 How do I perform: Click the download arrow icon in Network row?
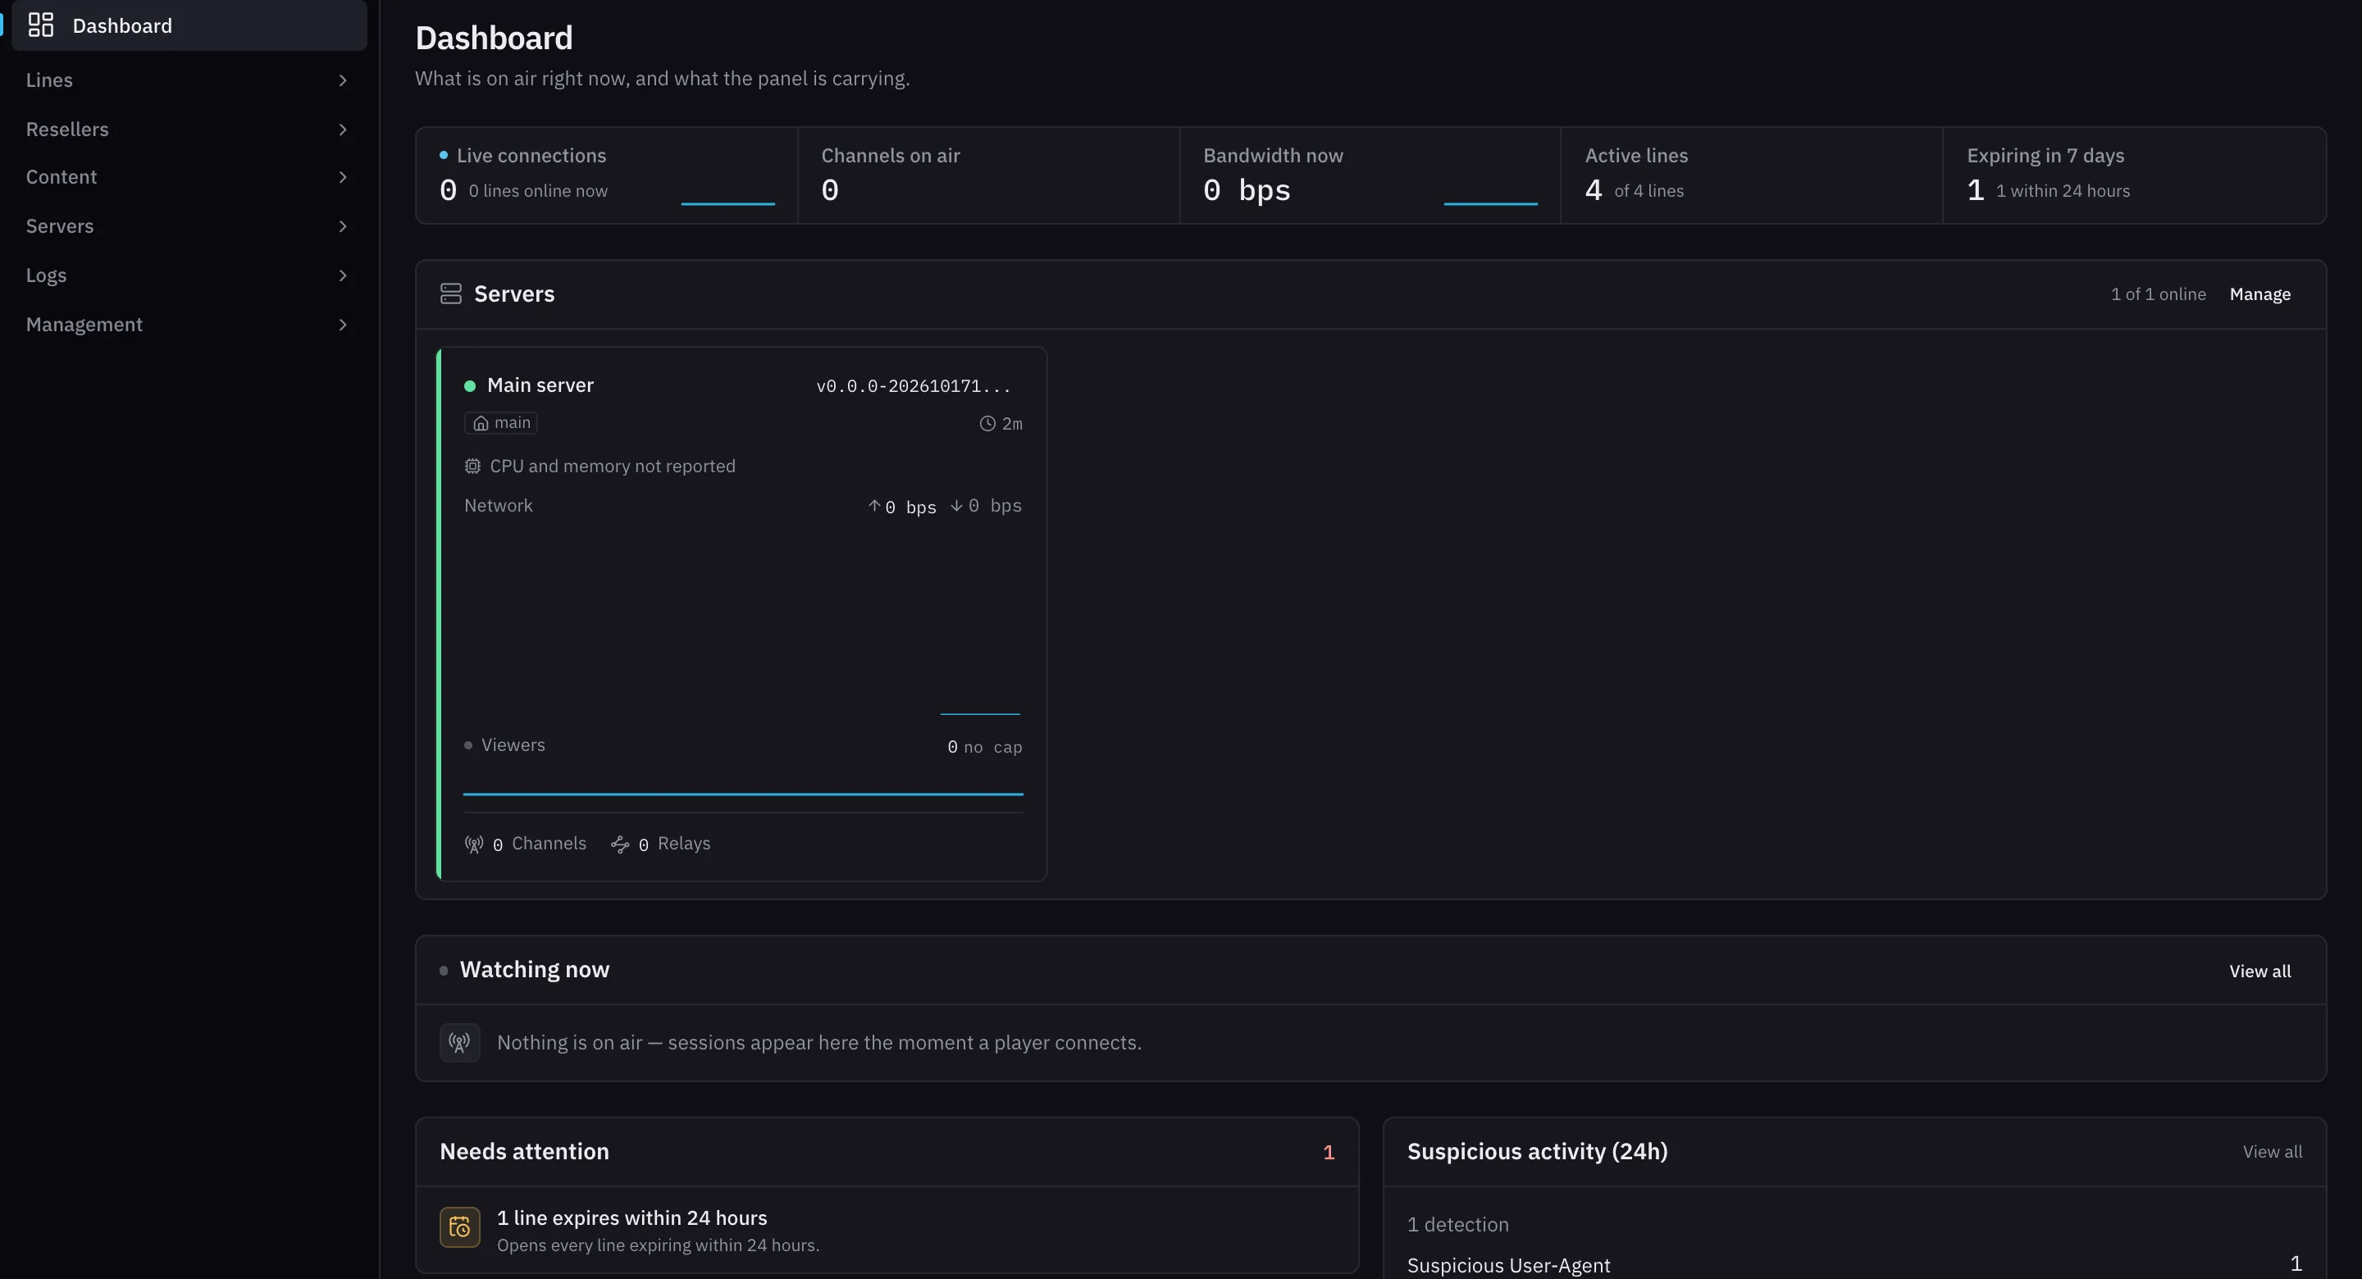pyautogui.click(x=956, y=505)
